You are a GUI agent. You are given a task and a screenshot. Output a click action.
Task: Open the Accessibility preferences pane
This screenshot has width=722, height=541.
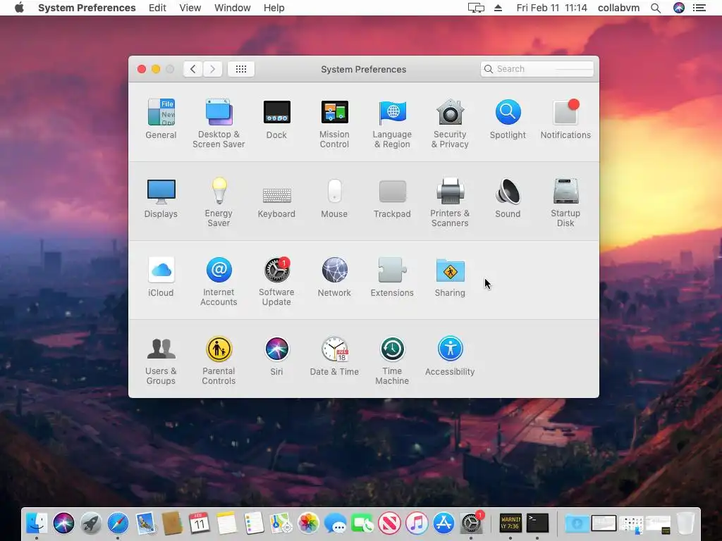(450, 356)
